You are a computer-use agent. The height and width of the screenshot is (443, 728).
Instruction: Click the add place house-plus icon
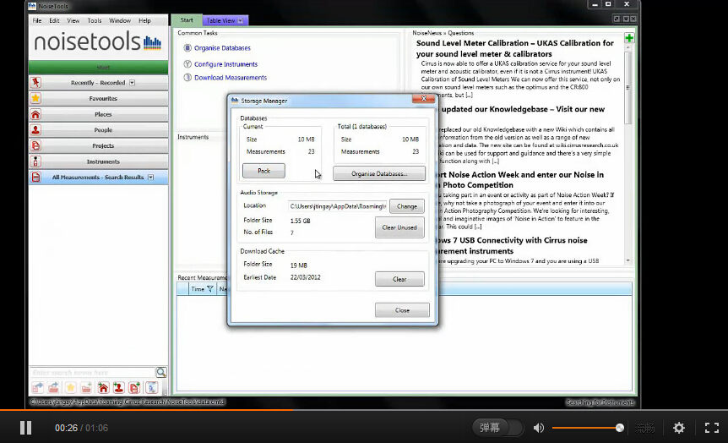point(102,387)
